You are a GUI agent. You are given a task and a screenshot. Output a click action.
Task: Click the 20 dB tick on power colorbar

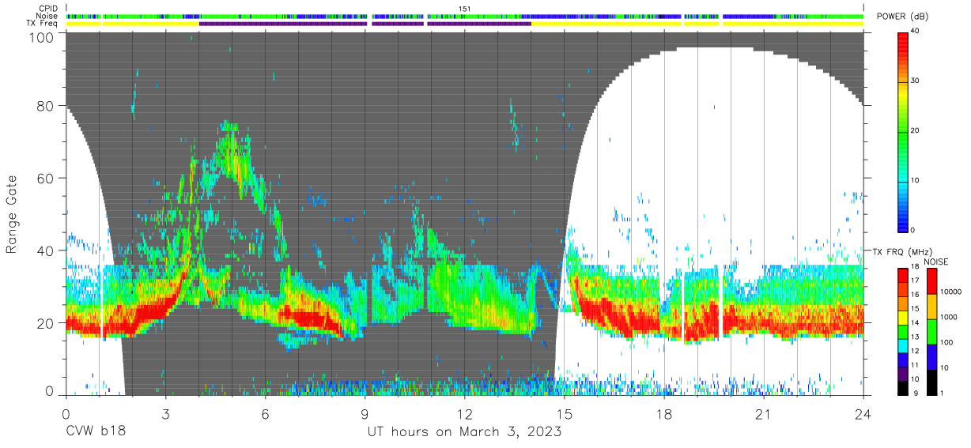918,130
